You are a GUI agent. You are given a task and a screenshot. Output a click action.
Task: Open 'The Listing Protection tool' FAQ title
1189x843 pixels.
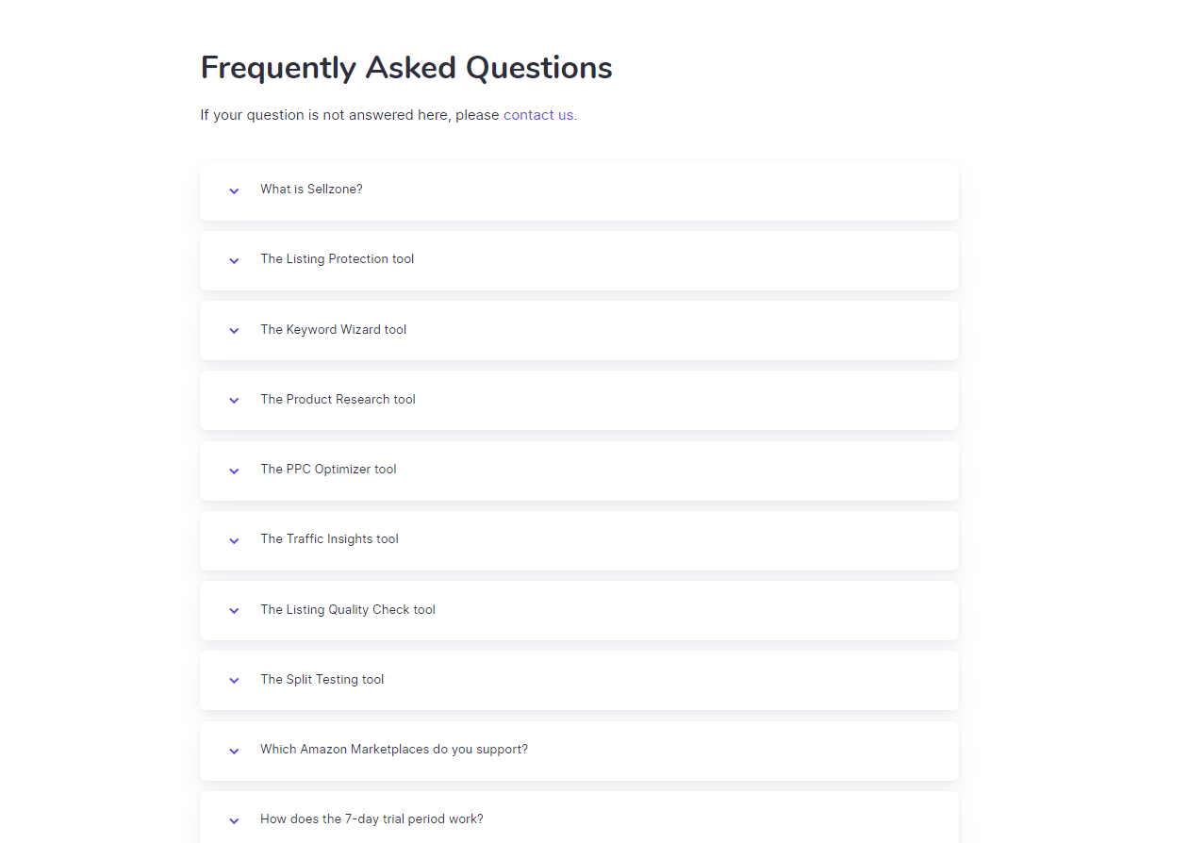[337, 259]
